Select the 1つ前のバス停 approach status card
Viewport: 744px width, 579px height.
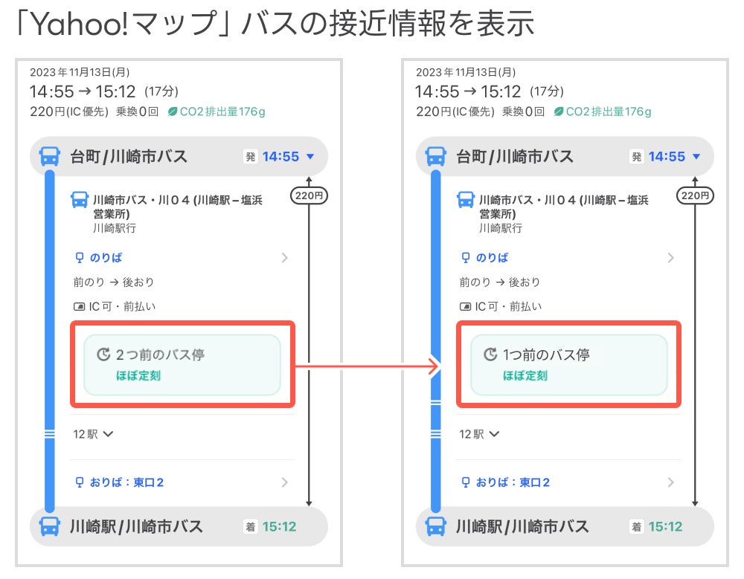click(569, 365)
